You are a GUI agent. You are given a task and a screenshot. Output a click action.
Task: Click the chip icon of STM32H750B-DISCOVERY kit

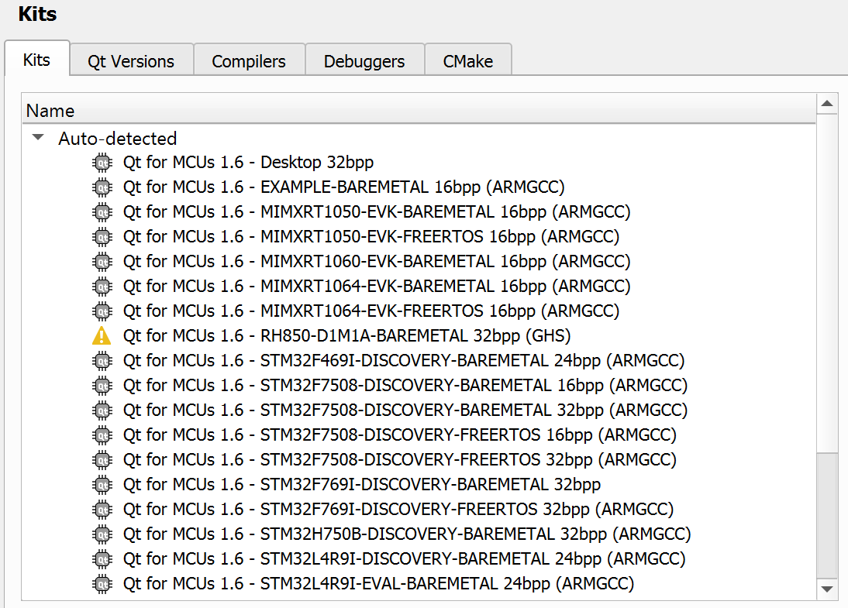(102, 534)
